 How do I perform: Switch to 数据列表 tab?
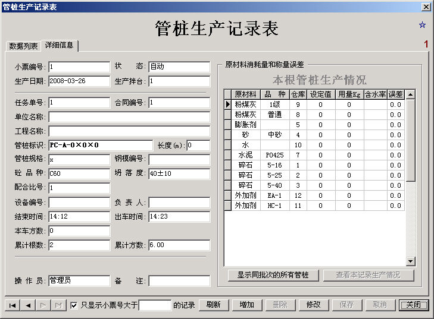coord(23,46)
